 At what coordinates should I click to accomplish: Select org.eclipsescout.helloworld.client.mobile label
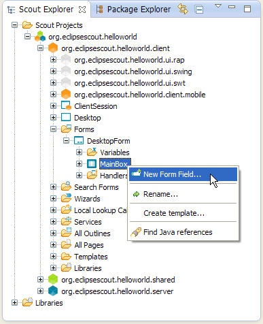[x=140, y=95]
